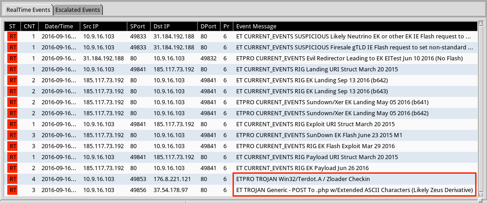Switch to the Escalated Events tab

pos(78,10)
